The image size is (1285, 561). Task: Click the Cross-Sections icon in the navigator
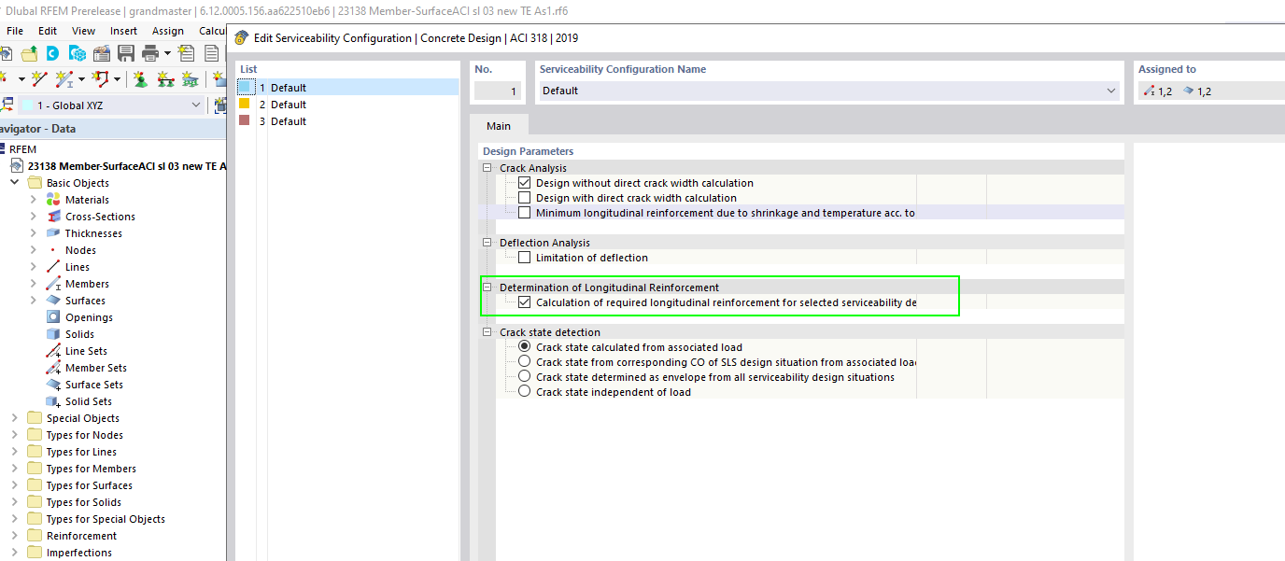pyautogui.click(x=53, y=217)
